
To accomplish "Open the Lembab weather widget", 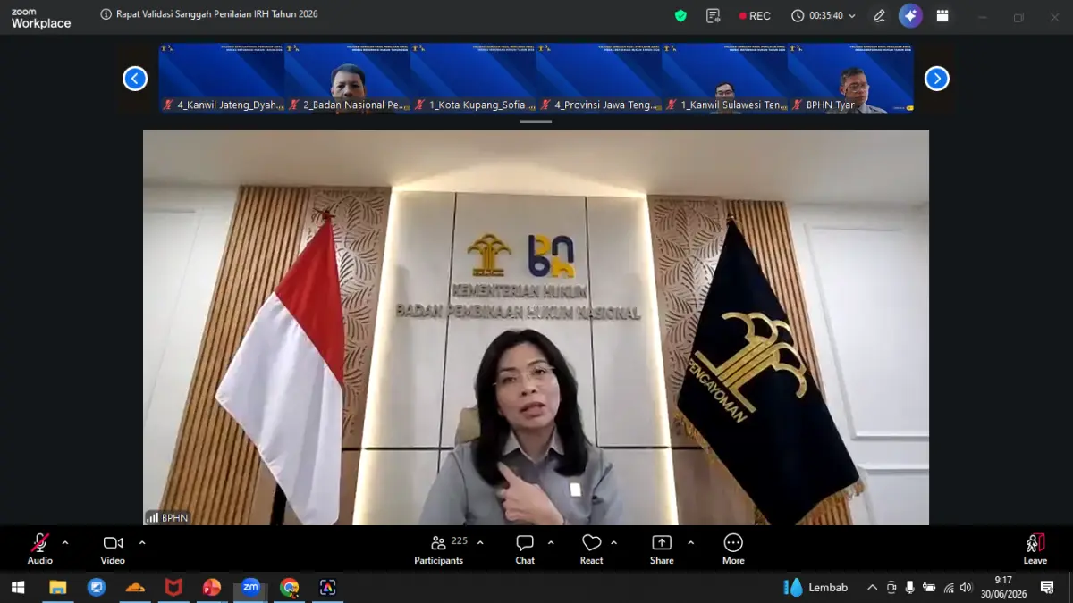I will click(816, 587).
